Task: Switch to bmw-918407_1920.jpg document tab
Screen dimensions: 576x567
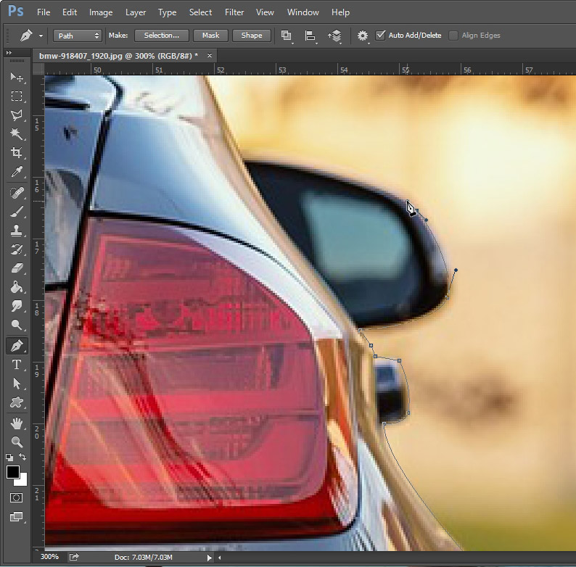Action: pyautogui.click(x=118, y=56)
